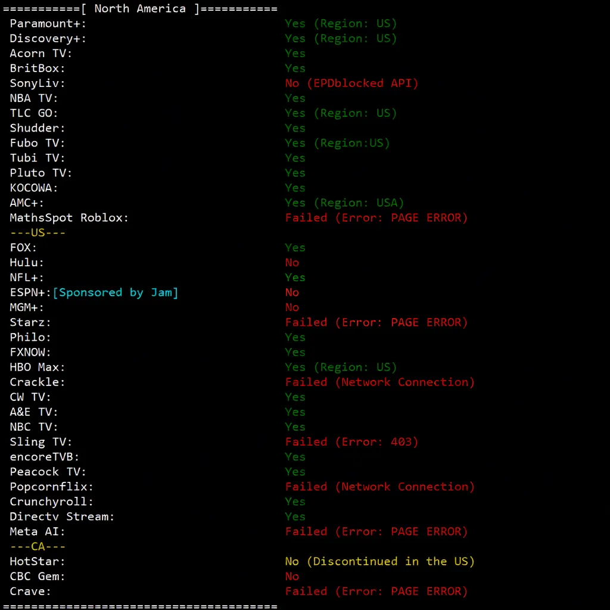Screen dimensions: 610x610
Task: Click the AMC+ label
Action: tap(27, 203)
